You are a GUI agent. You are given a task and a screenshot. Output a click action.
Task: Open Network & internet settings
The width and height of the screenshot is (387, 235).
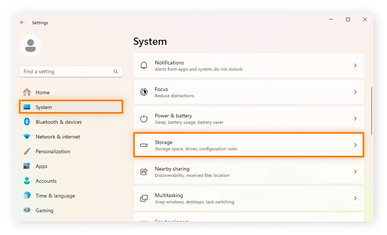(x=58, y=137)
